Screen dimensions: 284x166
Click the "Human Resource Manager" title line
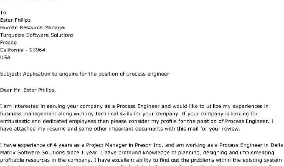33,28
